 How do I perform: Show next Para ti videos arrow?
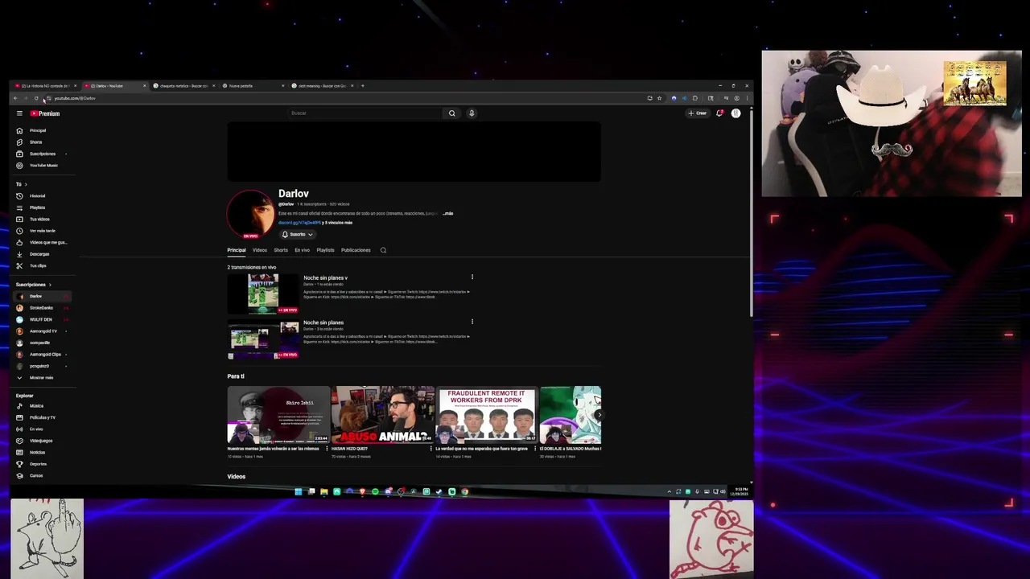click(x=598, y=416)
